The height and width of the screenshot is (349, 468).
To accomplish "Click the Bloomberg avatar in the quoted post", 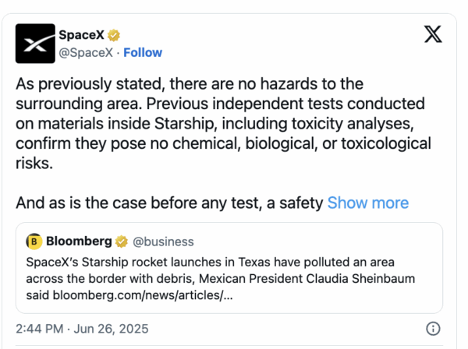I will 34,241.
